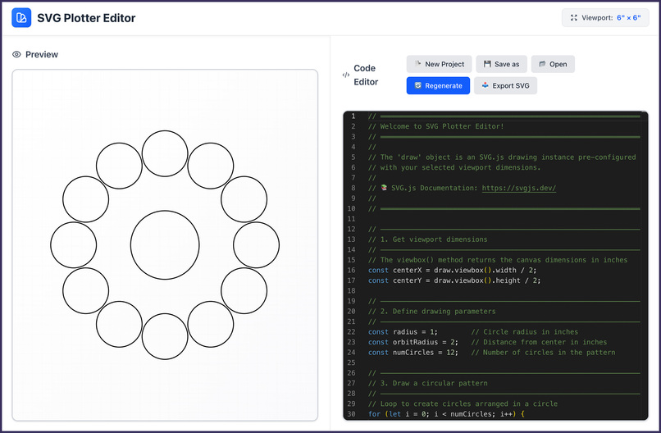Click line number 30 in the gutter
This screenshot has width=661, height=433.
tap(351, 414)
